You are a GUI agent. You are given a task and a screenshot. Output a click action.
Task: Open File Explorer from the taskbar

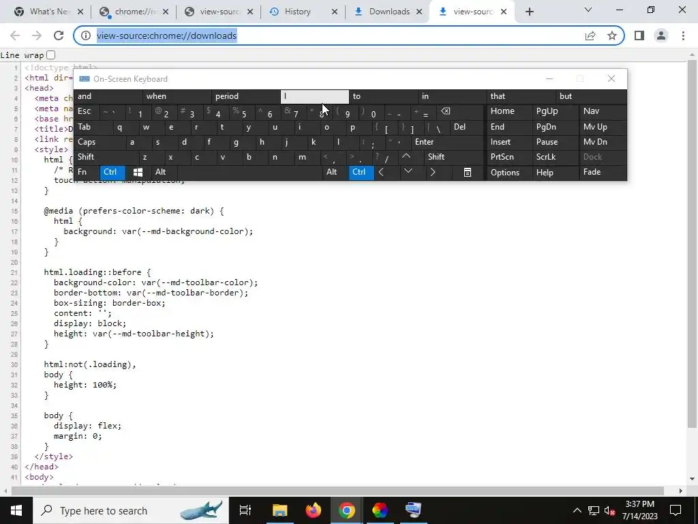coord(280,510)
